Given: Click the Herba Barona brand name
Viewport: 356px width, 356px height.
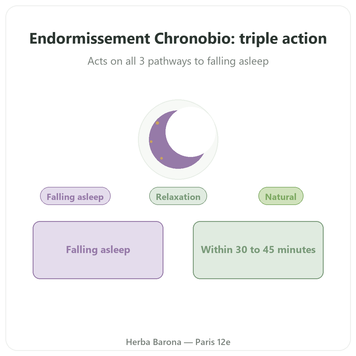Looking at the screenshot, I should point(154,342).
